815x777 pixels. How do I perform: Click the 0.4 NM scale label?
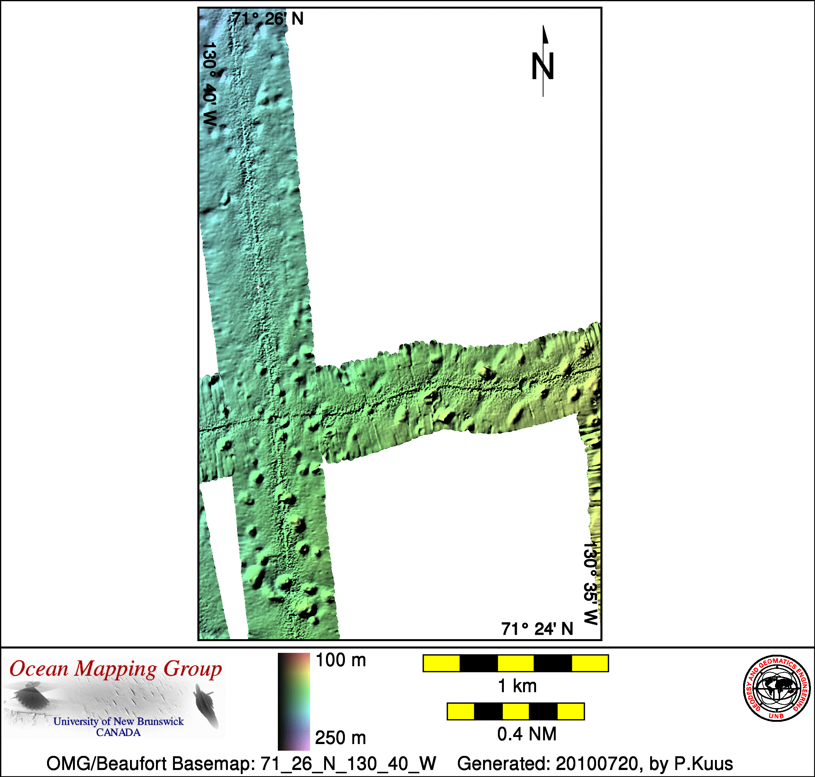coord(526,734)
